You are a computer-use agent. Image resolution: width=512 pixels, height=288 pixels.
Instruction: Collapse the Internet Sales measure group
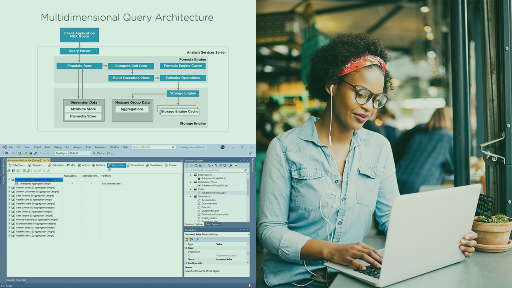click(x=9, y=180)
